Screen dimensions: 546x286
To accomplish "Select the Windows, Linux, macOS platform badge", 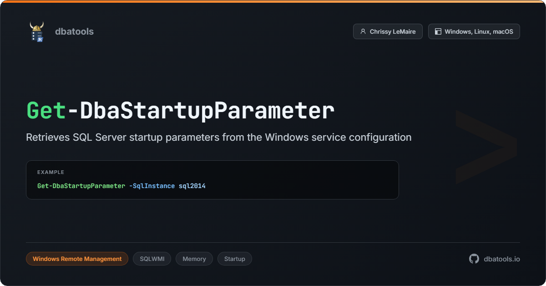I will pyautogui.click(x=474, y=31).
